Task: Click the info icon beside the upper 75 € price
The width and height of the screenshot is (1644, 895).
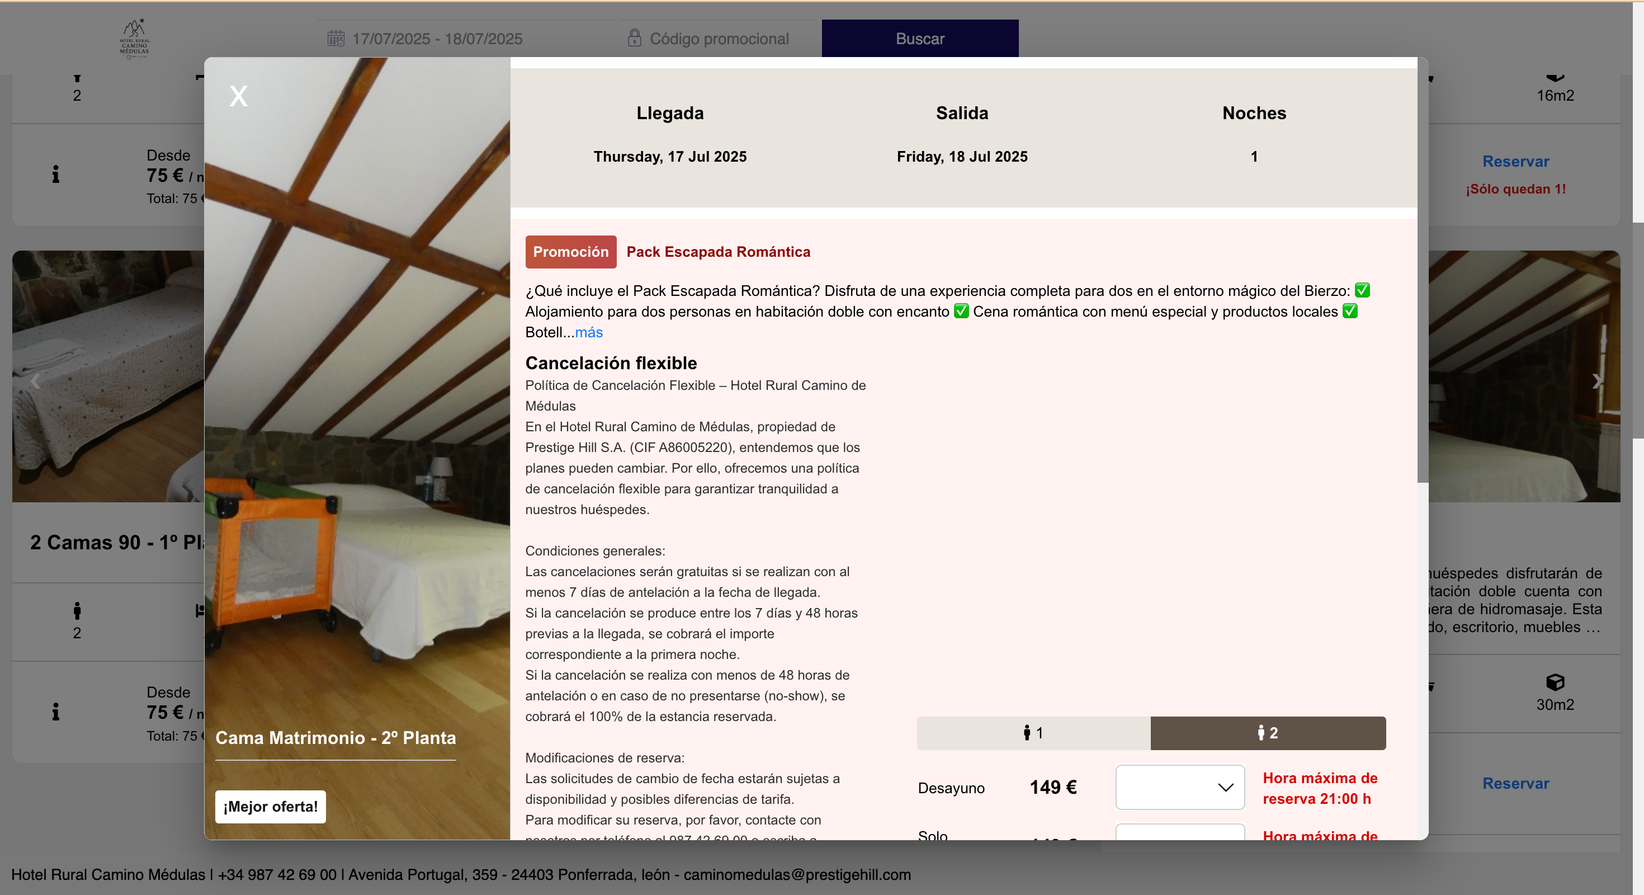Action: (56, 175)
